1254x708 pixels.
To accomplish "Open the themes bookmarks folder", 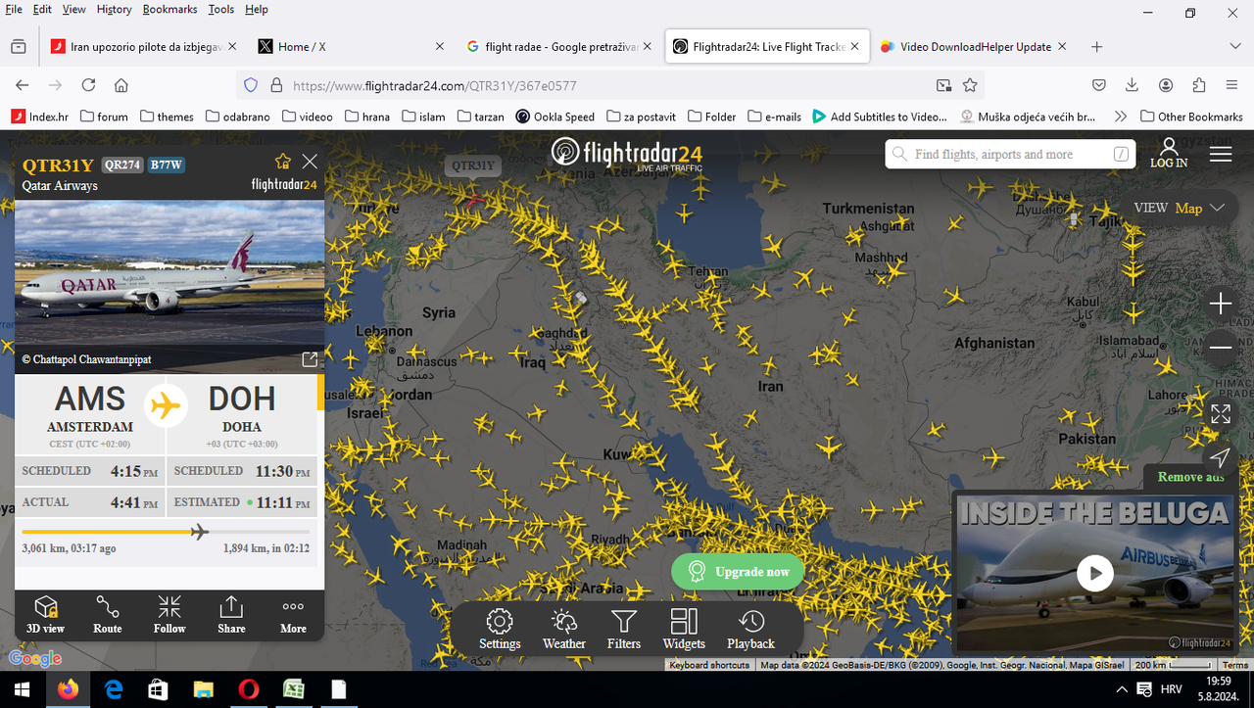I will [x=167, y=116].
